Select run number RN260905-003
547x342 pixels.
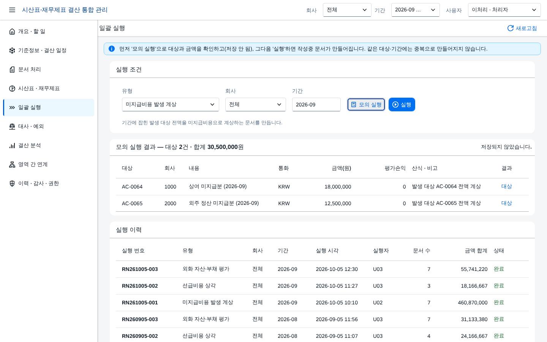140,319
